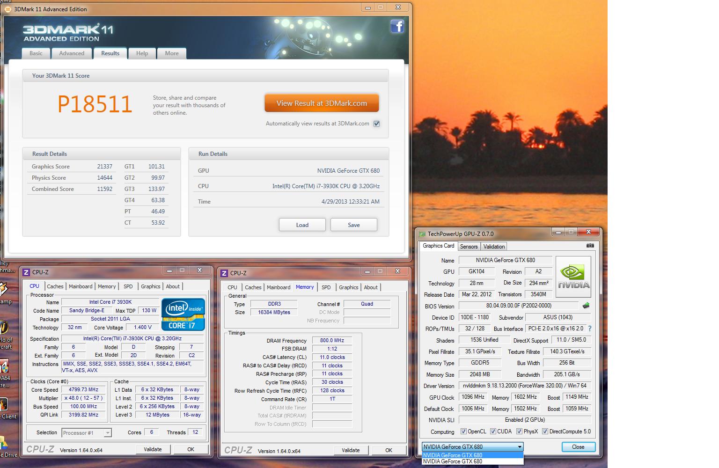Click the NVIDIA SLI Enabled (2 GPUs) field
This screenshot has width=719, height=468.
pos(524,420)
